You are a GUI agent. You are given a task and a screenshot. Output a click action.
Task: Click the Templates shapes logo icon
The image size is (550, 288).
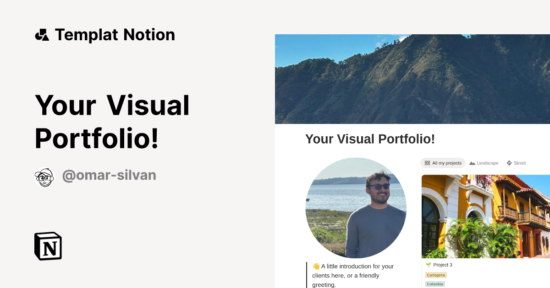click(x=42, y=35)
